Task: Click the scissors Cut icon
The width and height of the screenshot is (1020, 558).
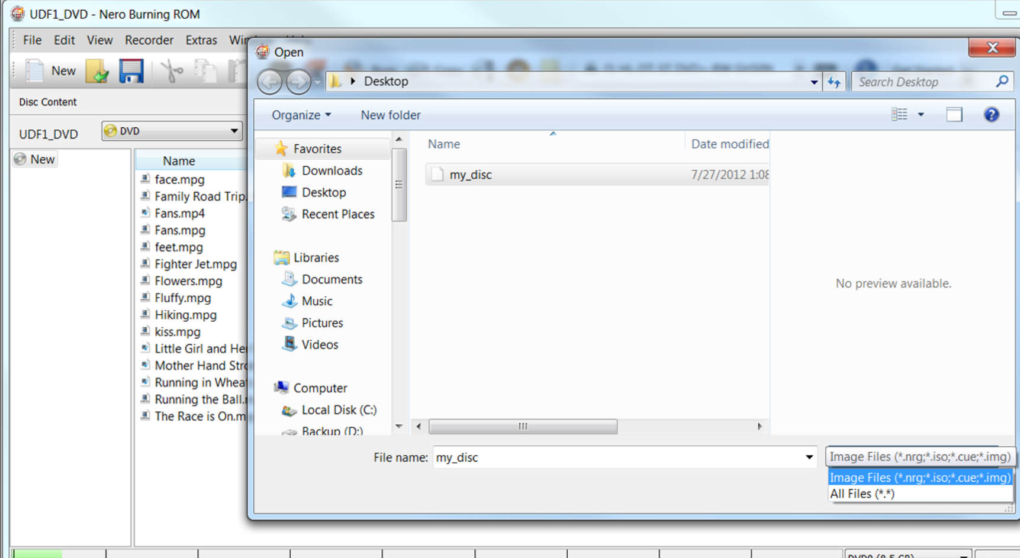Action: (172, 71)
